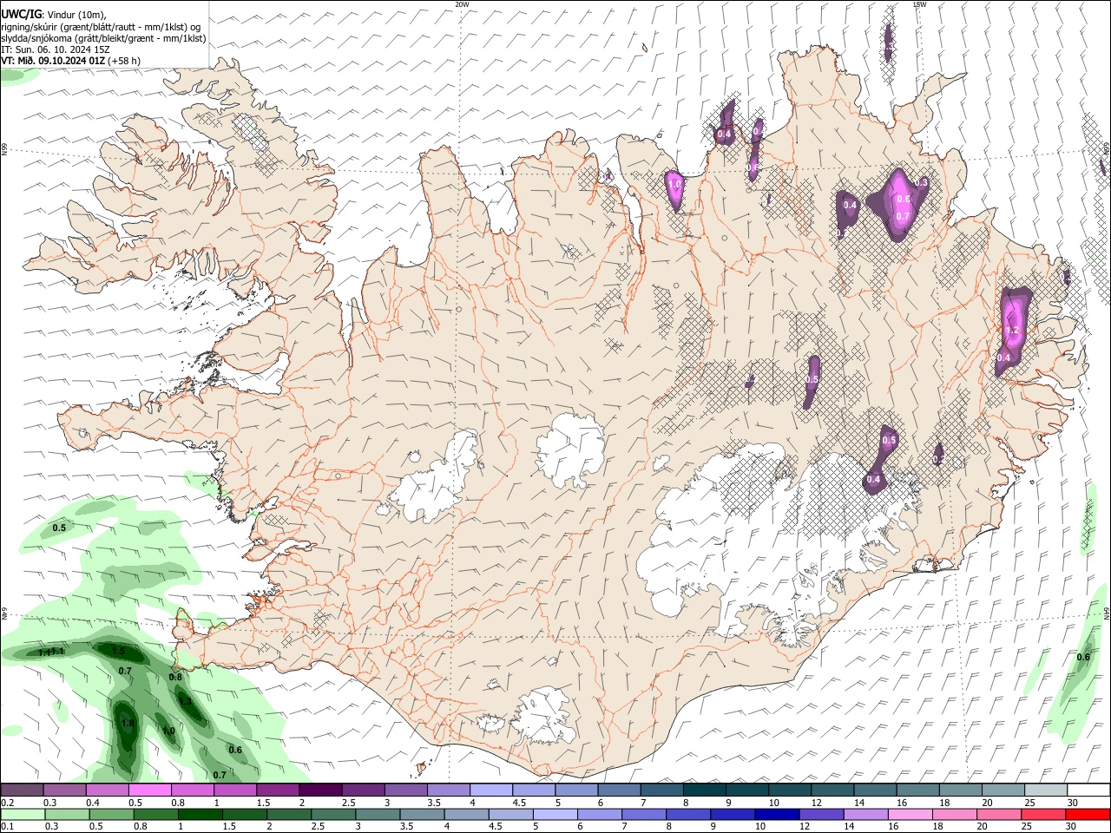The height and width of the screenshot is (833, 1111).
Task: Click the '0.2' label starting the snow legend
Action: coord(7,803)
